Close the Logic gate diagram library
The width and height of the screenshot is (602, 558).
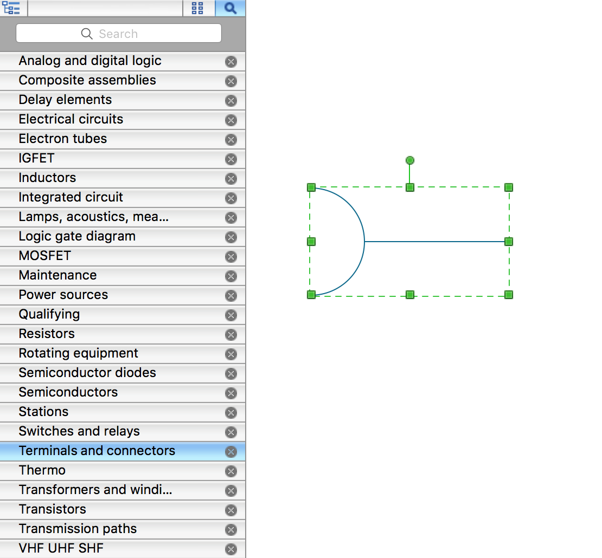230,237
